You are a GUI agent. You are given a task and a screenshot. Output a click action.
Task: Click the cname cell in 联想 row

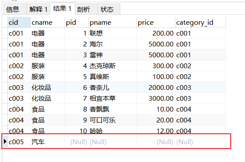48,33
